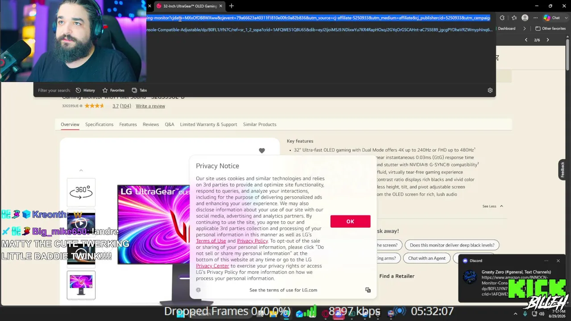Collapse key features with See Less
This screenshot has height=321, width=571.
point(492,206)
